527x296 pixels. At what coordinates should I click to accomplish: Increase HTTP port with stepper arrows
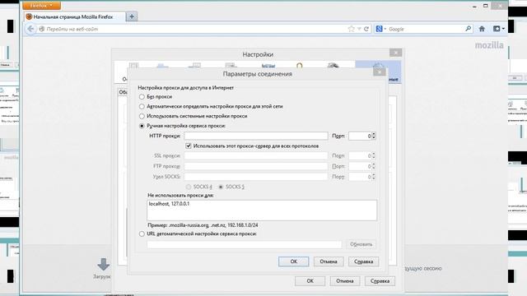point(374,134)
